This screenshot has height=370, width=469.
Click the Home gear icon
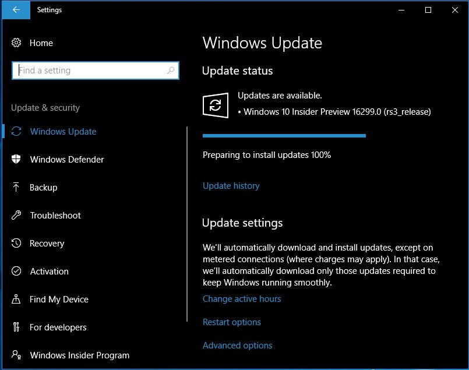pyautogui.click(x=16, y=43)
